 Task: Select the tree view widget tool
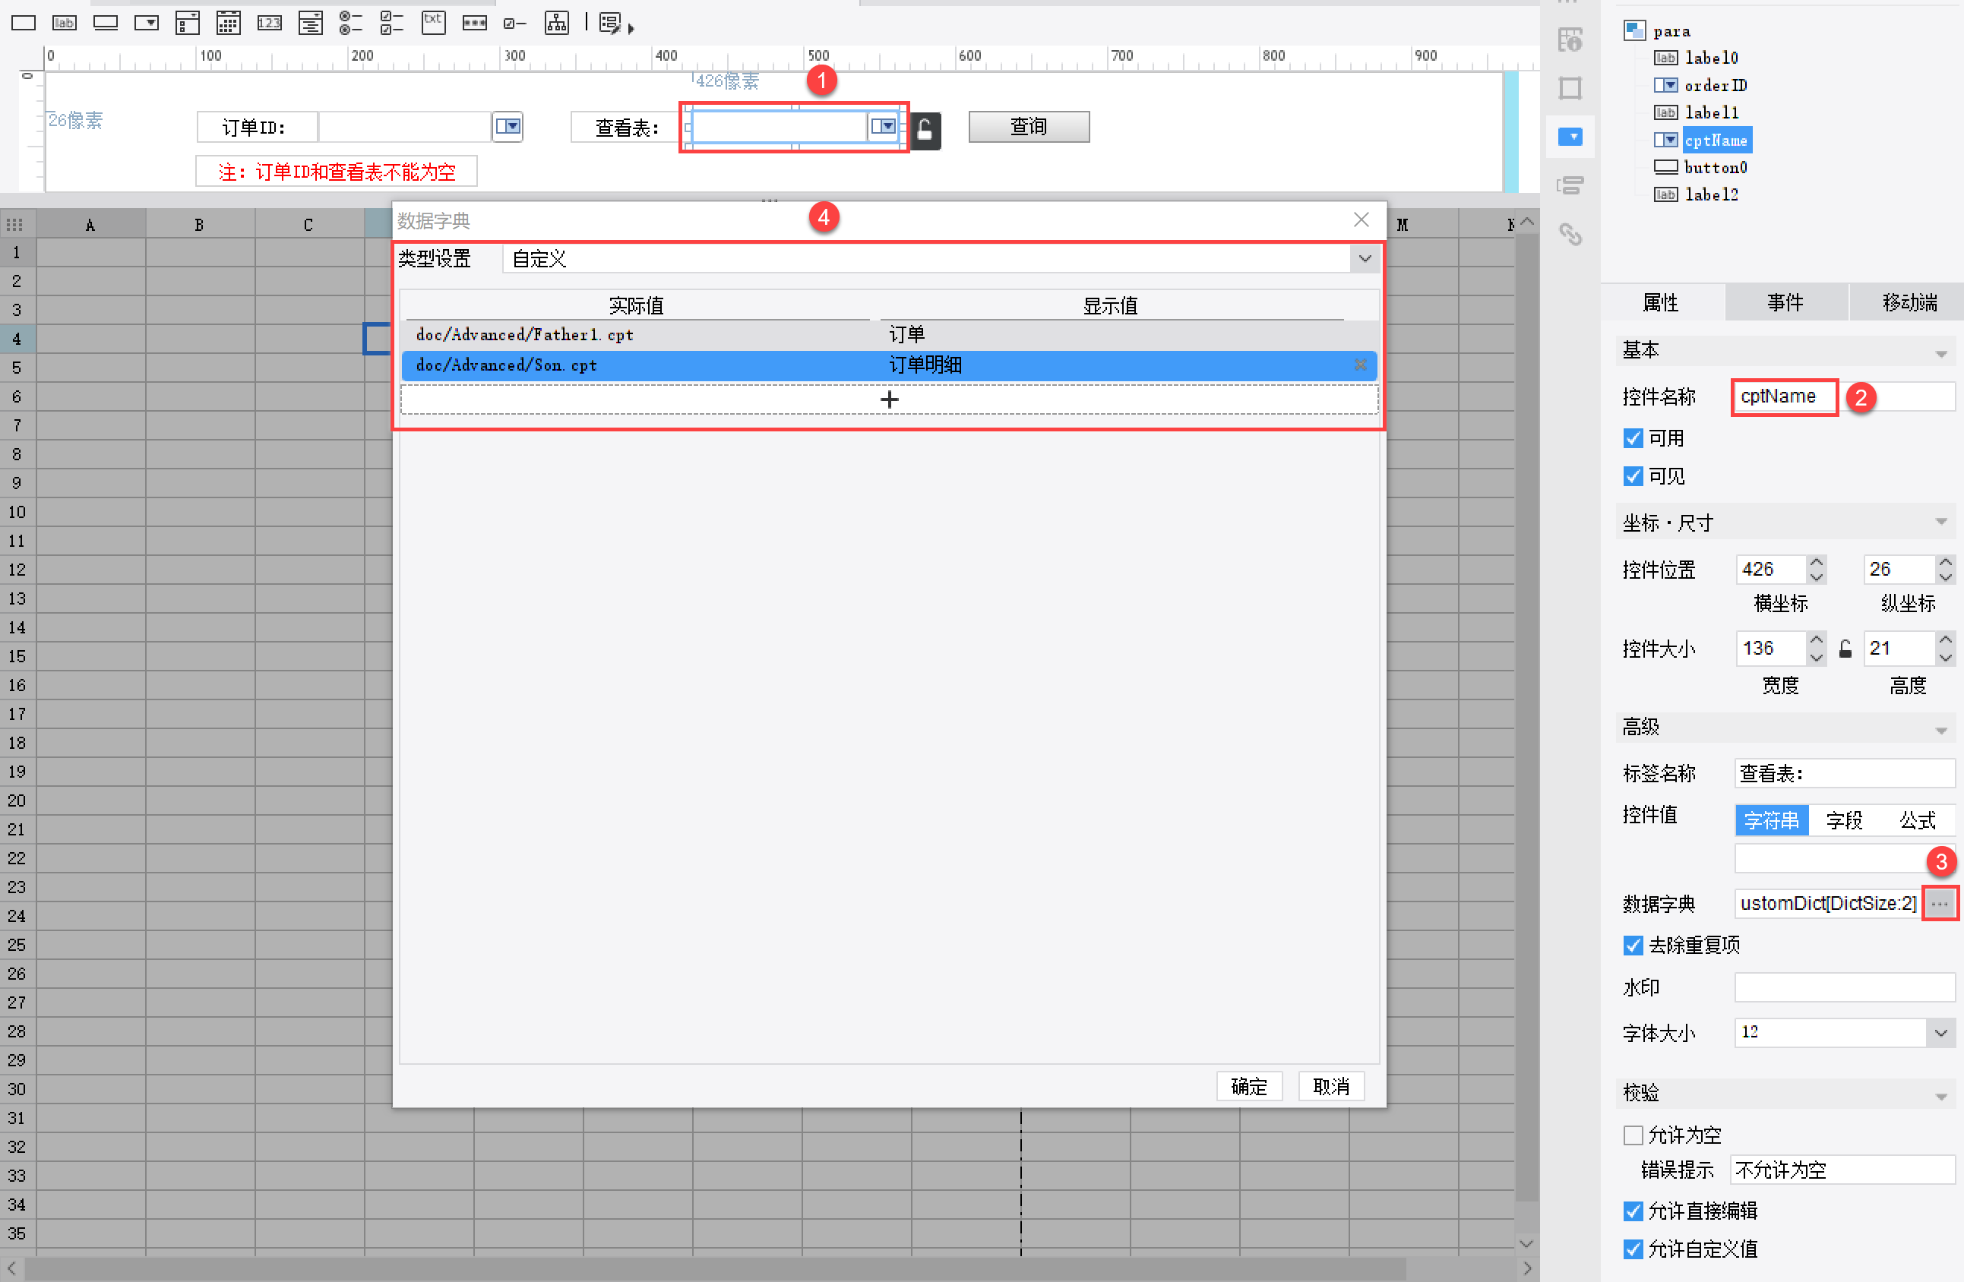pos(557,23)
